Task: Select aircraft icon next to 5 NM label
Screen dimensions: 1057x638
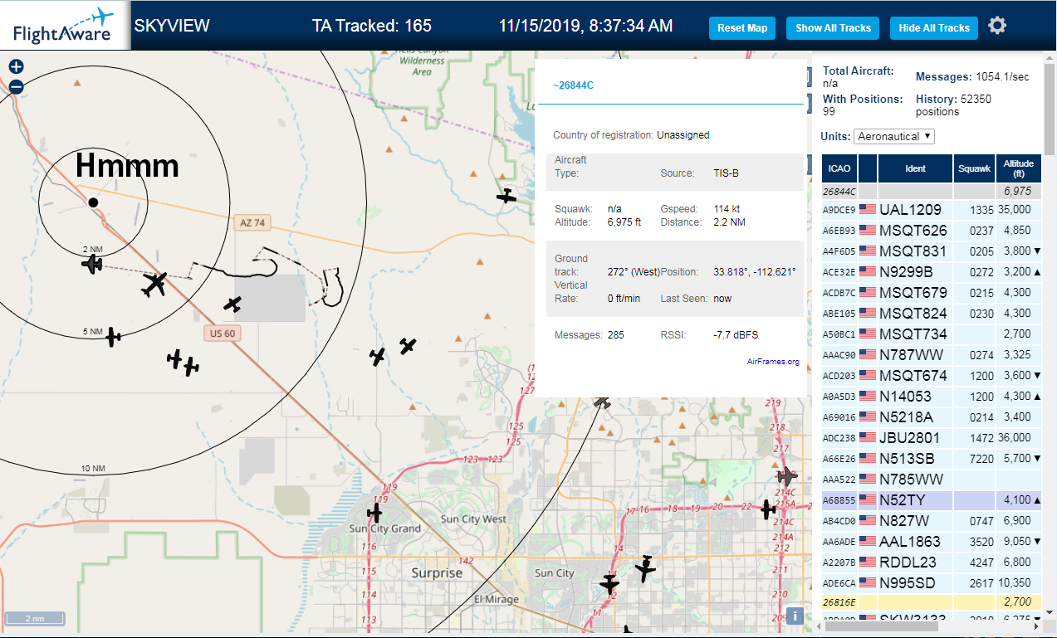Action: tap(113, 337)
